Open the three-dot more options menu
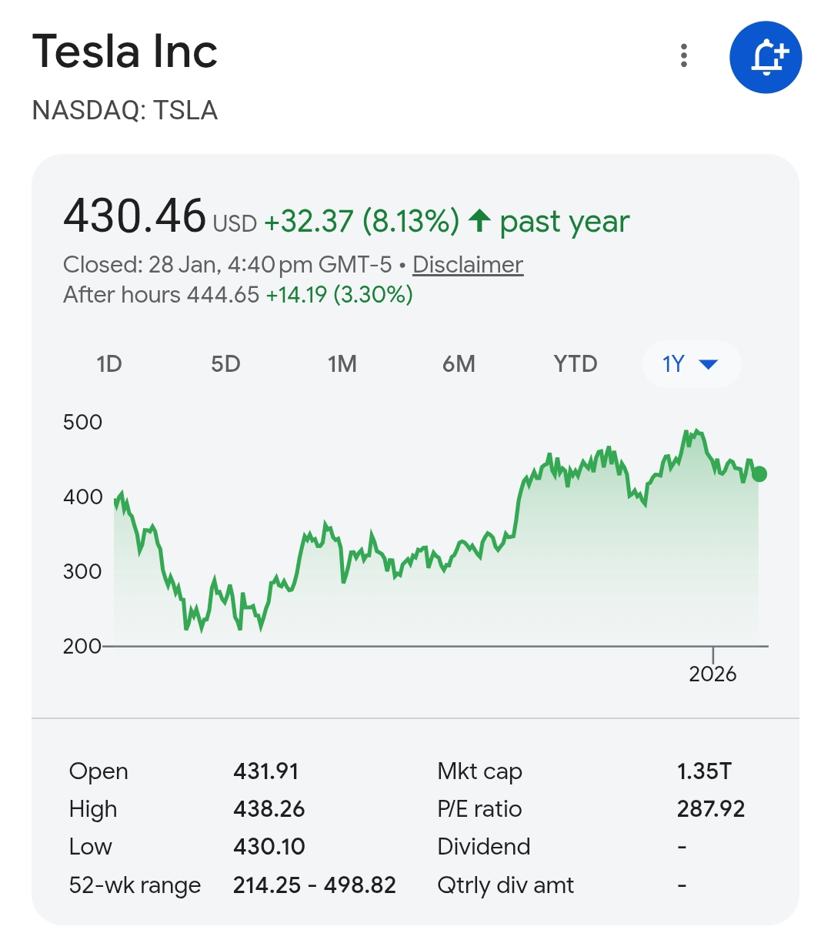The width and height of the screenshot is (831, 940). click(684, 56)
